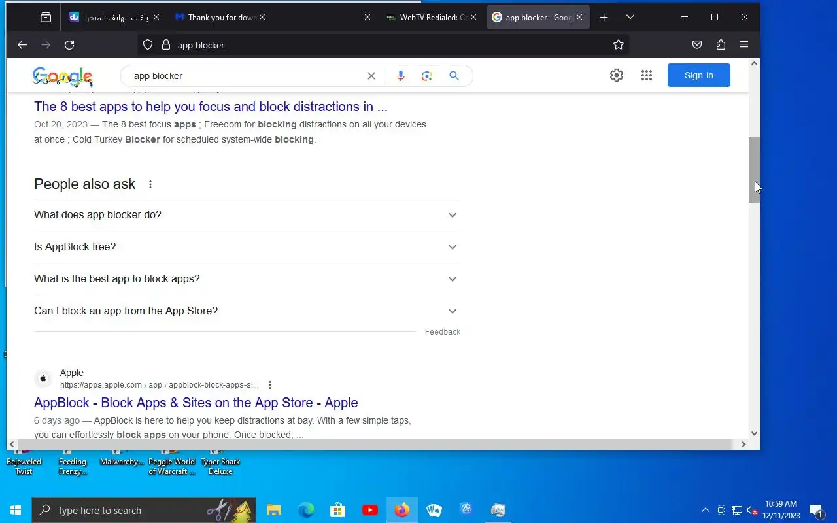Viewport: 837px width, 523px height.
Task: Open the taskbar clock and date
Action: pos(781,510)
